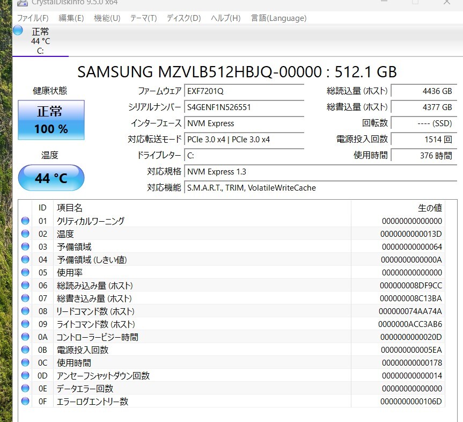463x422 pixels.
Task: Click the 項目名 column header
Action: pos(70,208)
